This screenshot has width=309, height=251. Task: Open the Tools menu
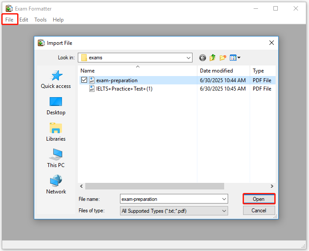40,20
